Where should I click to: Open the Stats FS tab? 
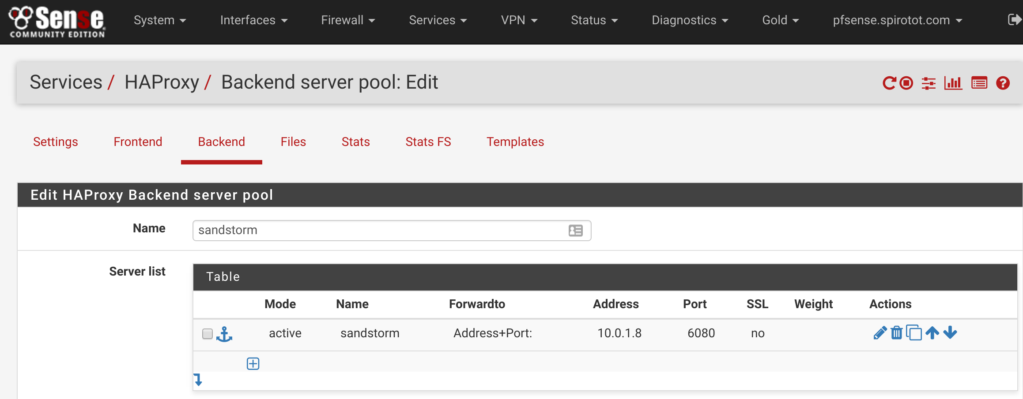pos(428,142)
